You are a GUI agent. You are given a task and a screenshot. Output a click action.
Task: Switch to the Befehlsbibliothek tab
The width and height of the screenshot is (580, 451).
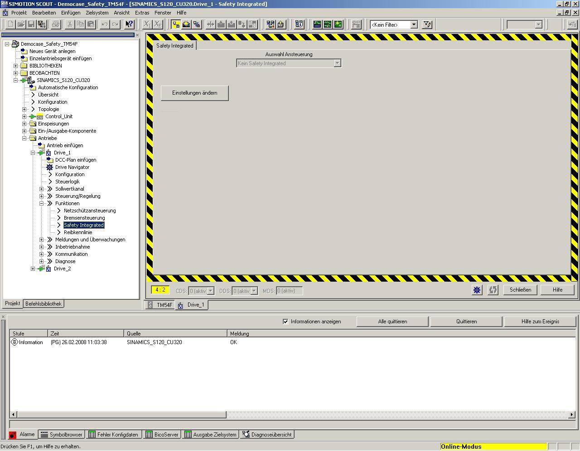(x=43, y=304)
